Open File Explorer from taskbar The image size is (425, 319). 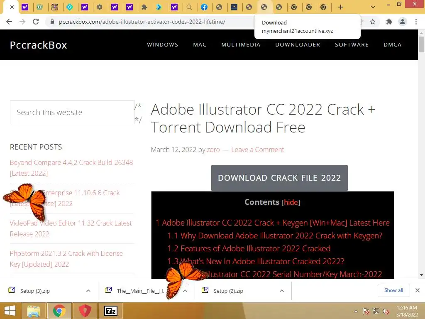coord(33,311)
